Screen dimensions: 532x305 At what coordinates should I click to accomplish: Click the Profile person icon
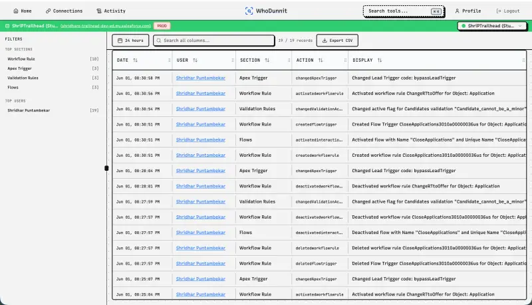click(x=457, y=11)
